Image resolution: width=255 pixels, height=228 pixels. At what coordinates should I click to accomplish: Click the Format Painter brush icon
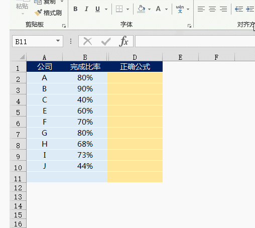tap(38, 13)
